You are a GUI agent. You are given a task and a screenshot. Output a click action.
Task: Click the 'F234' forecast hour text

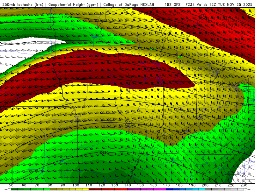click(190, 5)
